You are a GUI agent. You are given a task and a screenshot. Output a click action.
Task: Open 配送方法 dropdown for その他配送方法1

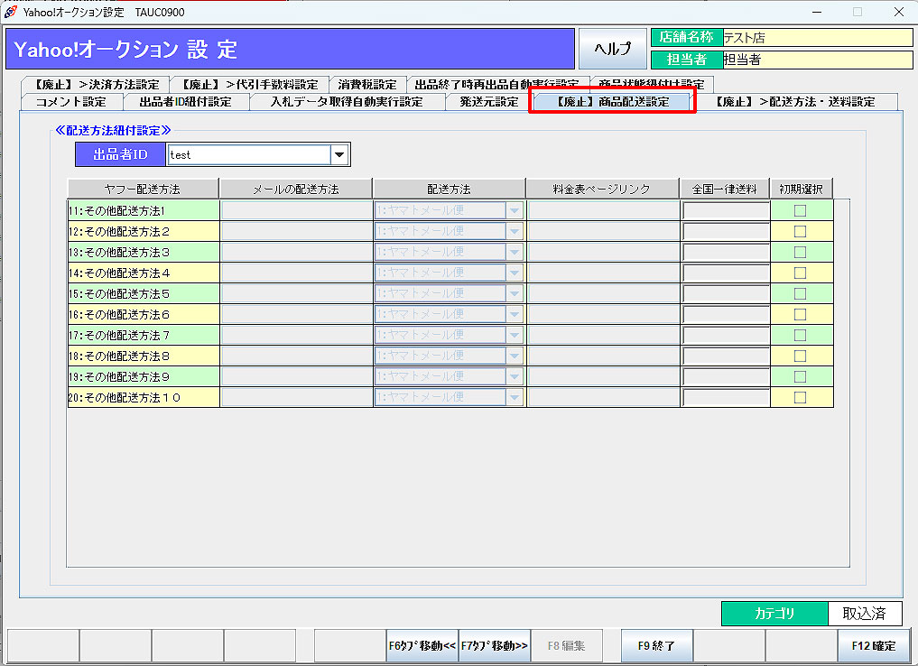(x=515, y=209)
